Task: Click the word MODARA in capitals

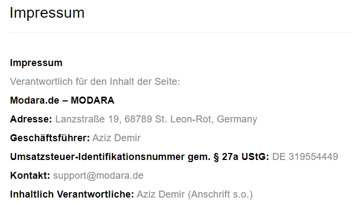Action: click(x=92, y=100)
